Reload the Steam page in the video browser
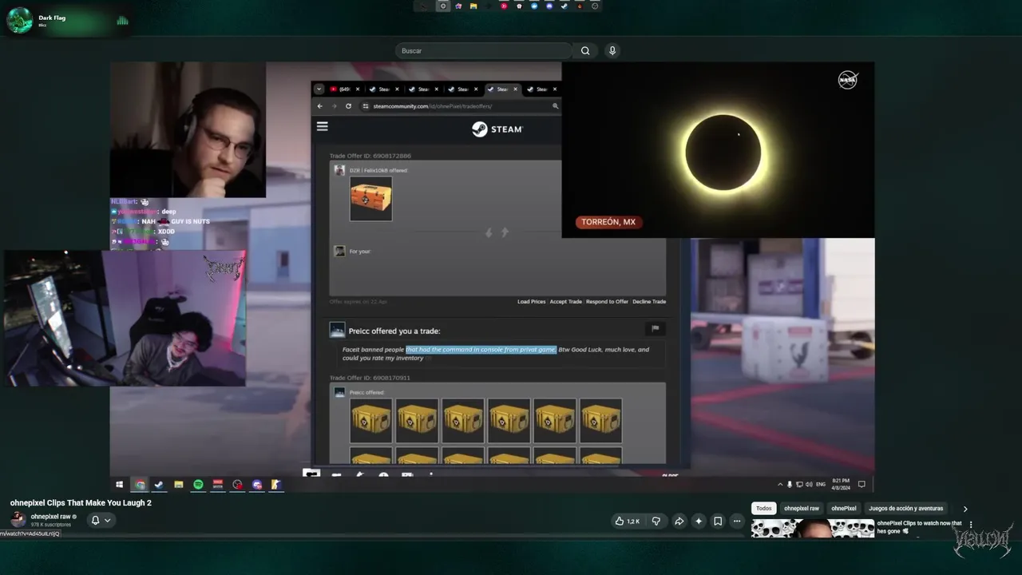Viewport: 1022px width, 575px height. [348, 106]
